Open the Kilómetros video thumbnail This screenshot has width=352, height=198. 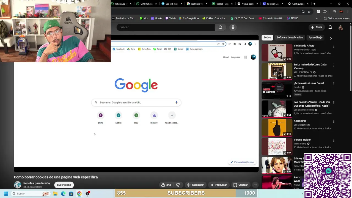277,128
